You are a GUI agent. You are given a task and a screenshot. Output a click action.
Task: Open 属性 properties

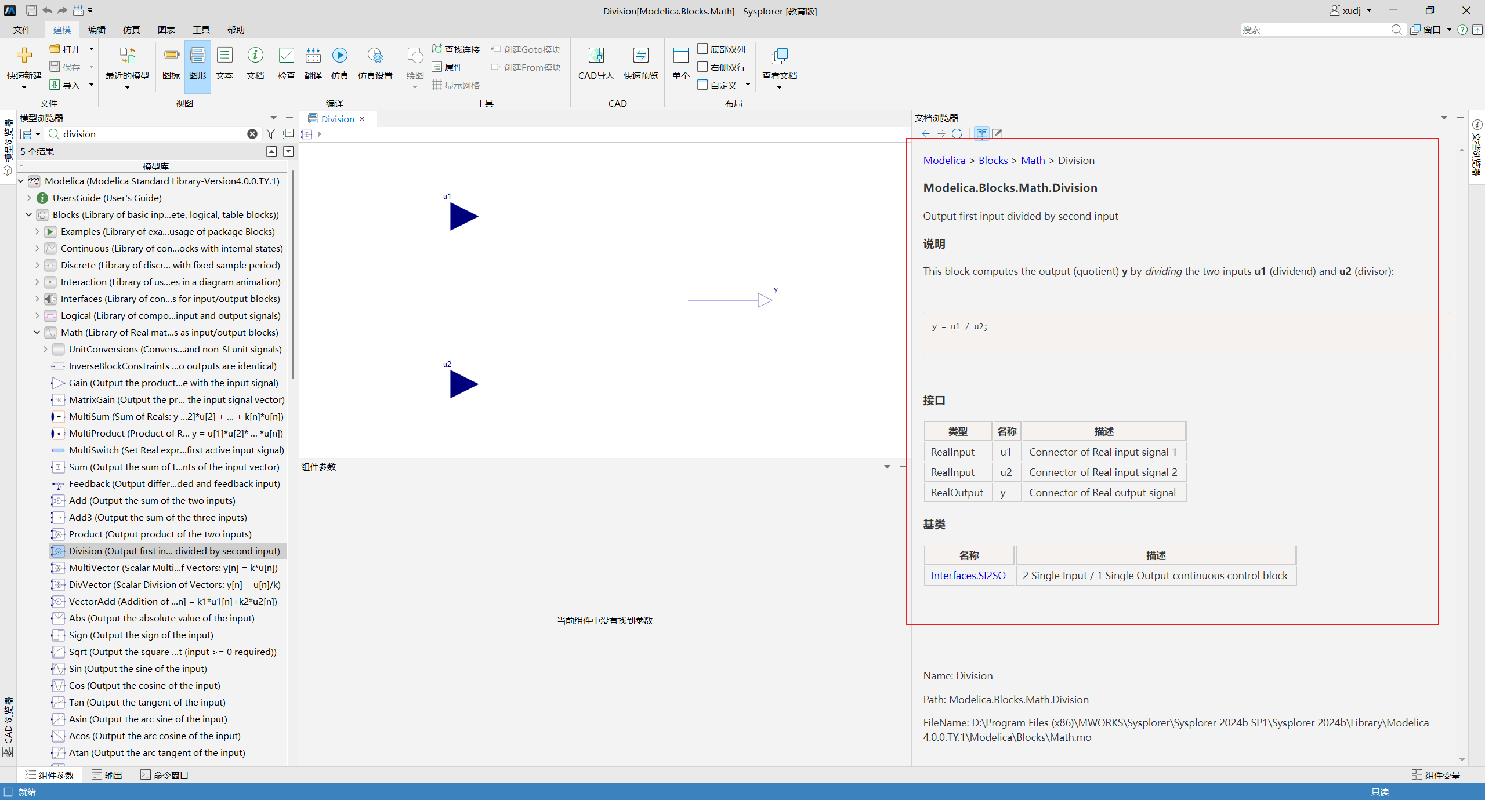(447, 67)
